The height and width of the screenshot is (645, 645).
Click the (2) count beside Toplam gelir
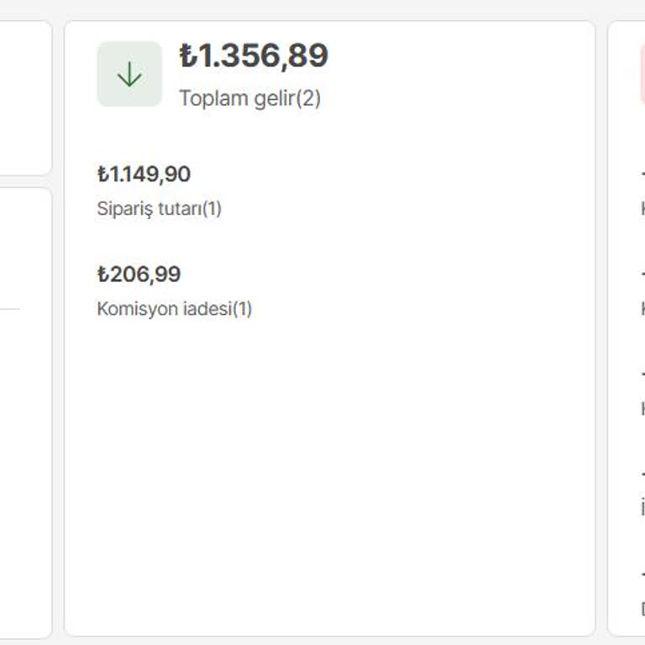coord(308,98)
